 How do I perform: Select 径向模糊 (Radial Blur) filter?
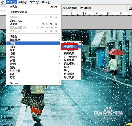tap(71, 60)
